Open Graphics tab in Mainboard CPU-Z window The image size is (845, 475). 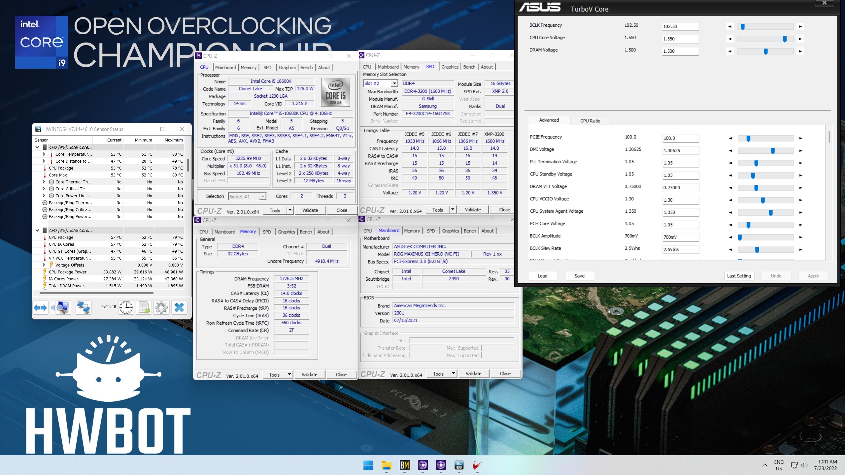[450, 231]
